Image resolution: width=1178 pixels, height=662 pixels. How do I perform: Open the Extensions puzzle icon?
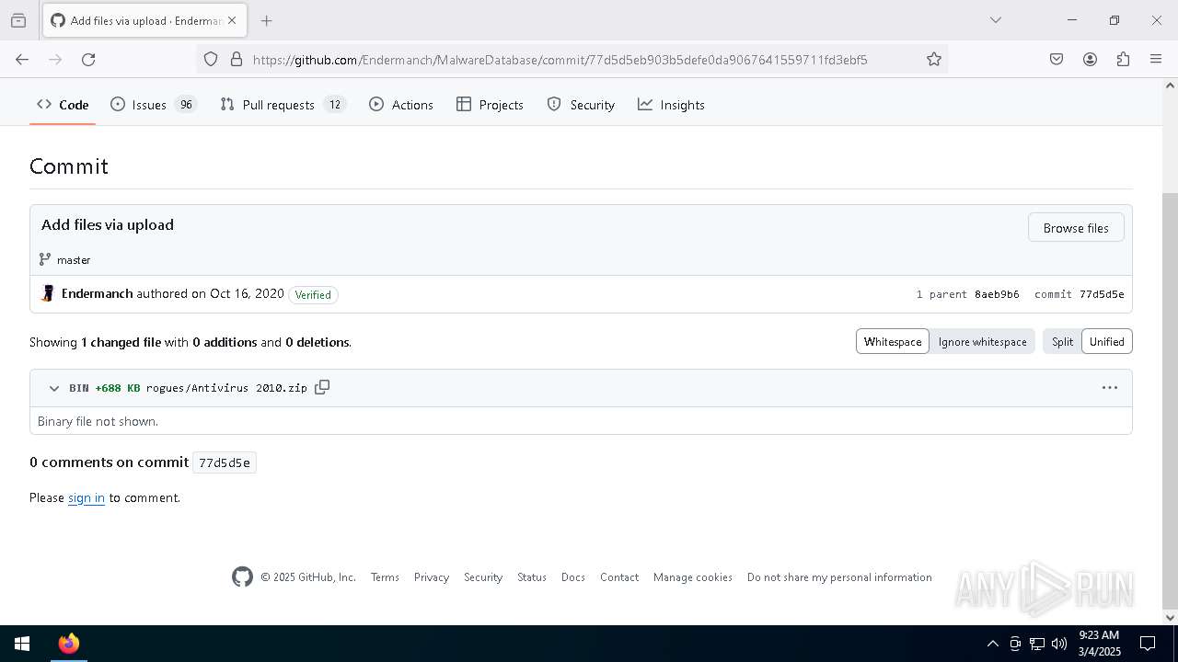click(x=1123, y=60)
